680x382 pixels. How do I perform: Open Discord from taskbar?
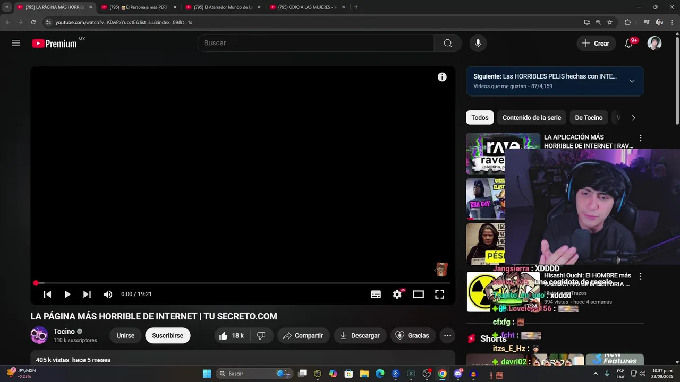[458, 374]
